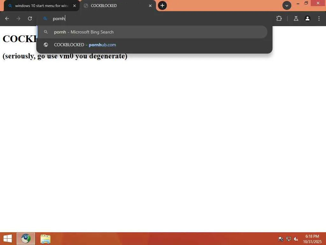Screen dimensions: 326x245
Task: Open the three-dot browser menu
Action: pyautogui.click(x=319, y=19)
